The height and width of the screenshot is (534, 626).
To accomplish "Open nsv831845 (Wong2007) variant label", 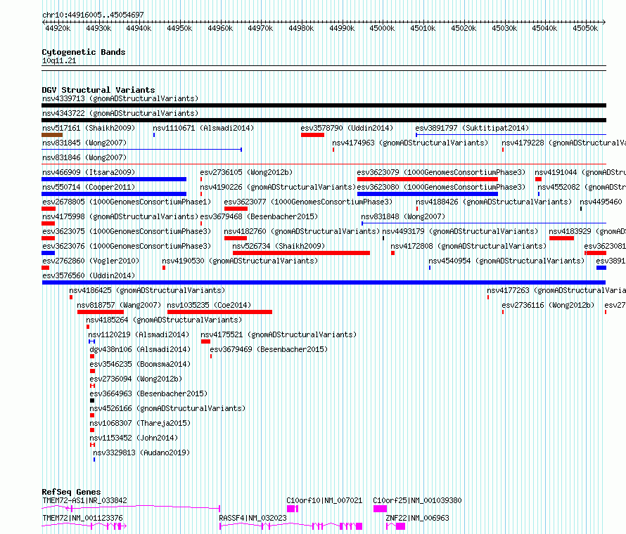I will [84, 143].
